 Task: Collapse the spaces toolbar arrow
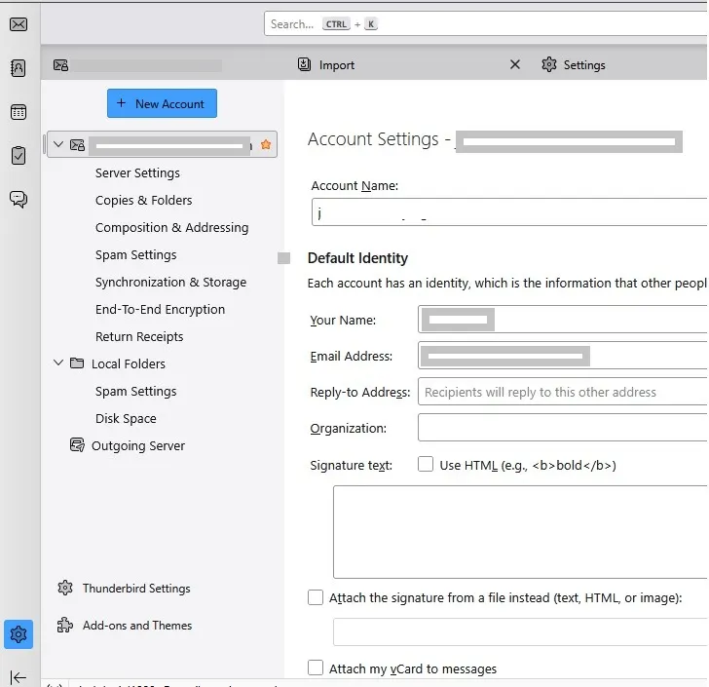coord(18,677)
